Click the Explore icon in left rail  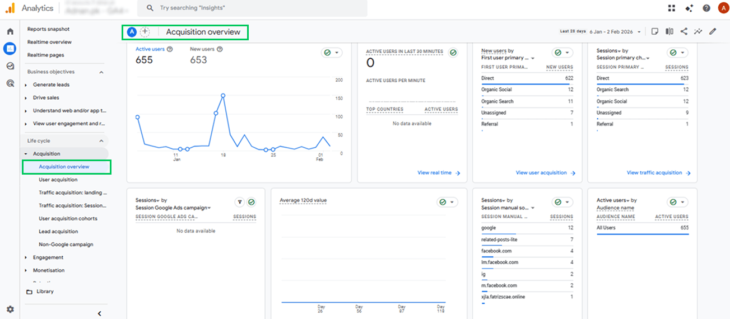click(x=10, y=66)
